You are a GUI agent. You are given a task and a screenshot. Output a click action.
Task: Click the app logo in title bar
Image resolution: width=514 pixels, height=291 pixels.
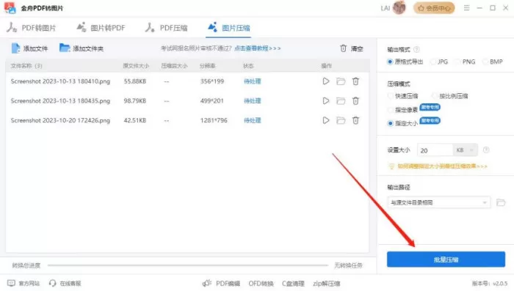coord(10,8)
